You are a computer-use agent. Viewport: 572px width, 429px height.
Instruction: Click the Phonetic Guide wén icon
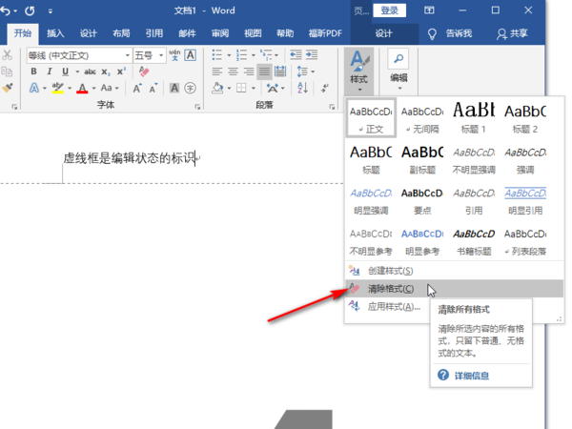174,55
